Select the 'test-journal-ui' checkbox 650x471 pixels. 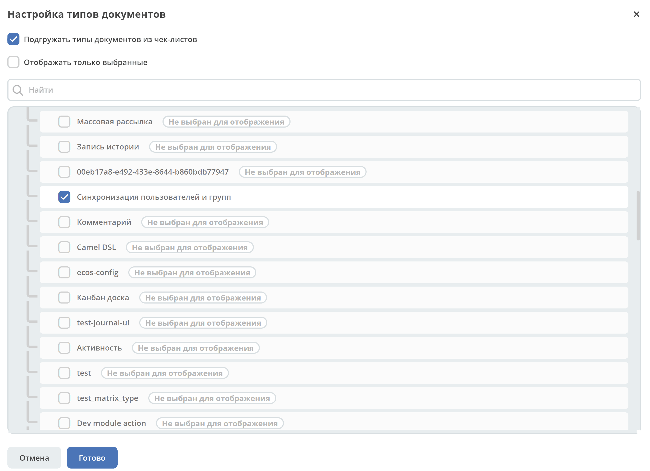pos(64,323)
